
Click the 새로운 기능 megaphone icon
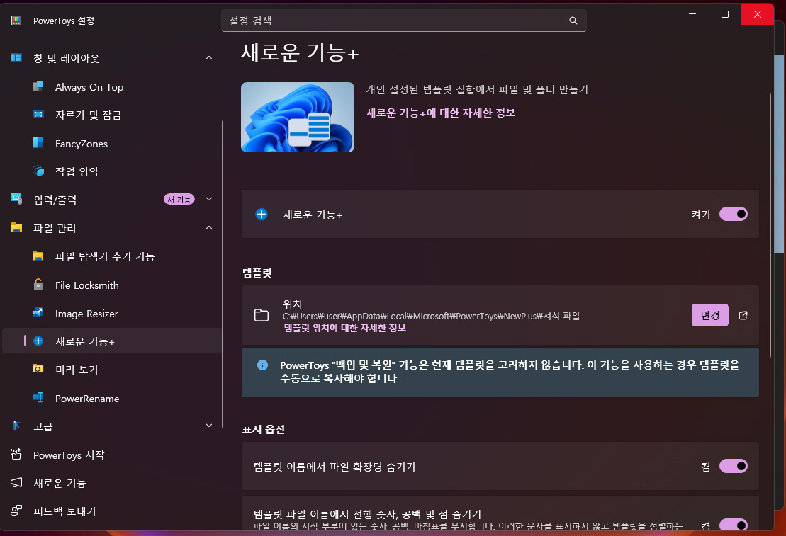point(16,482)
